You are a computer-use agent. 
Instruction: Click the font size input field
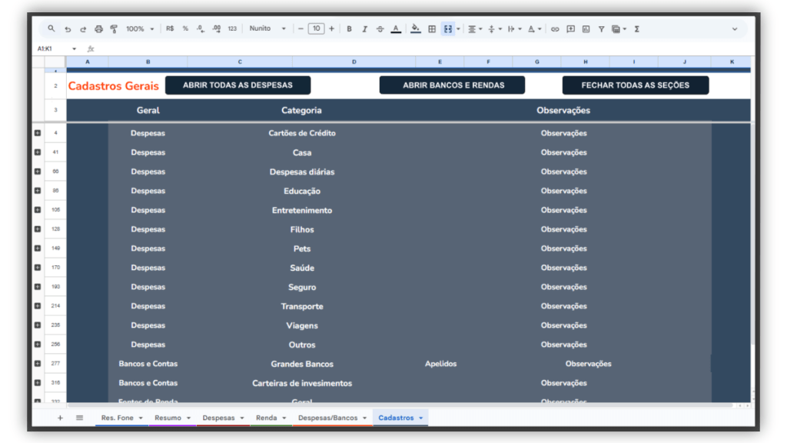click(x=316, y=28)
